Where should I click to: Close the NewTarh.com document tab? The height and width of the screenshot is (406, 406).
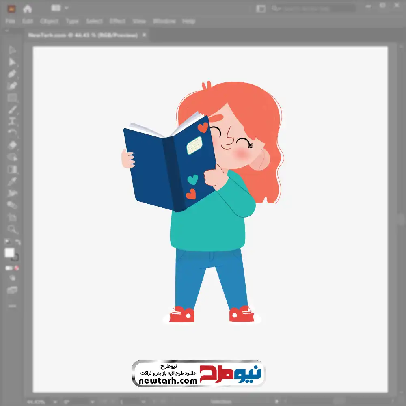coord(144,35)
